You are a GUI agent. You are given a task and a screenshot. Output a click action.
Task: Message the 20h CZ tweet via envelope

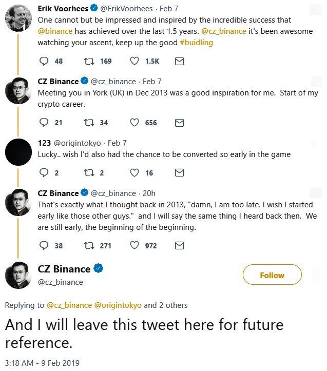point(180,245)
